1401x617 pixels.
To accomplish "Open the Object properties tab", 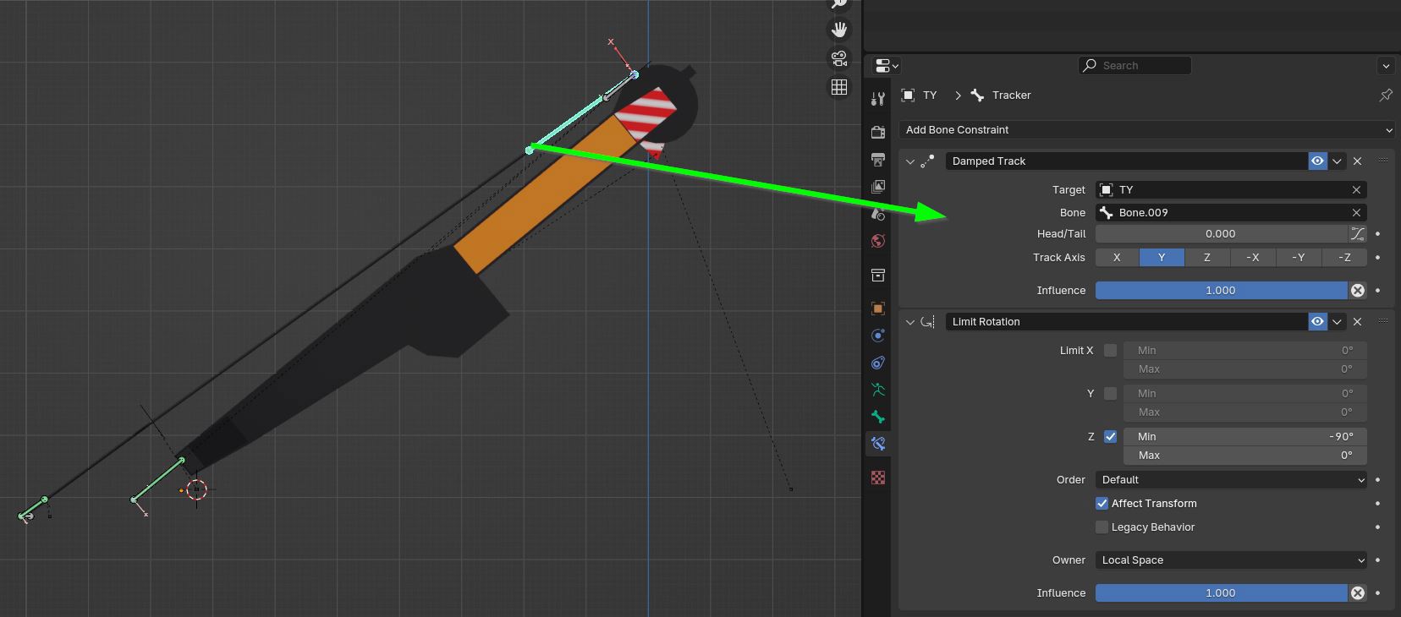I will [x=878, y=308].
